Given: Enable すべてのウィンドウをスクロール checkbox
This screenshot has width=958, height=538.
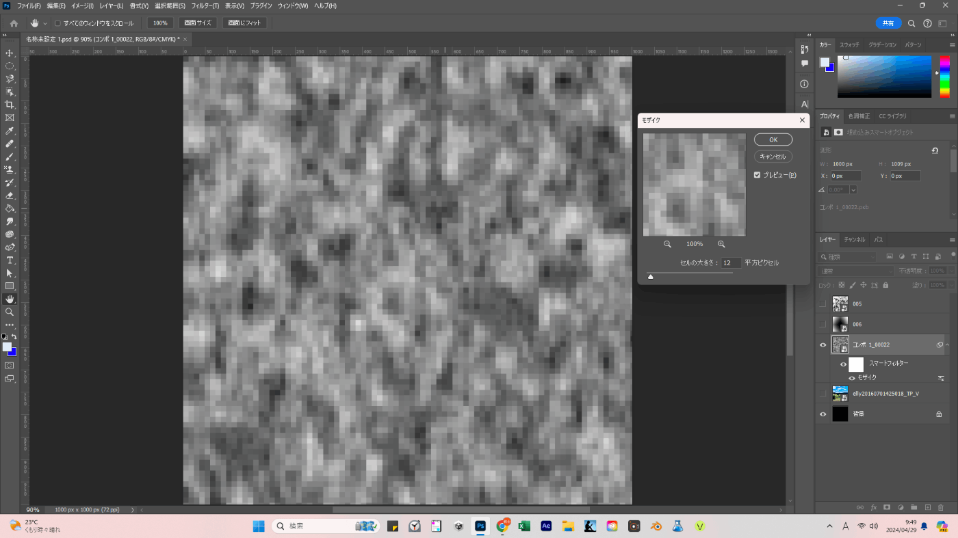Looking at the screenshot, I should [x=57, y=23].
